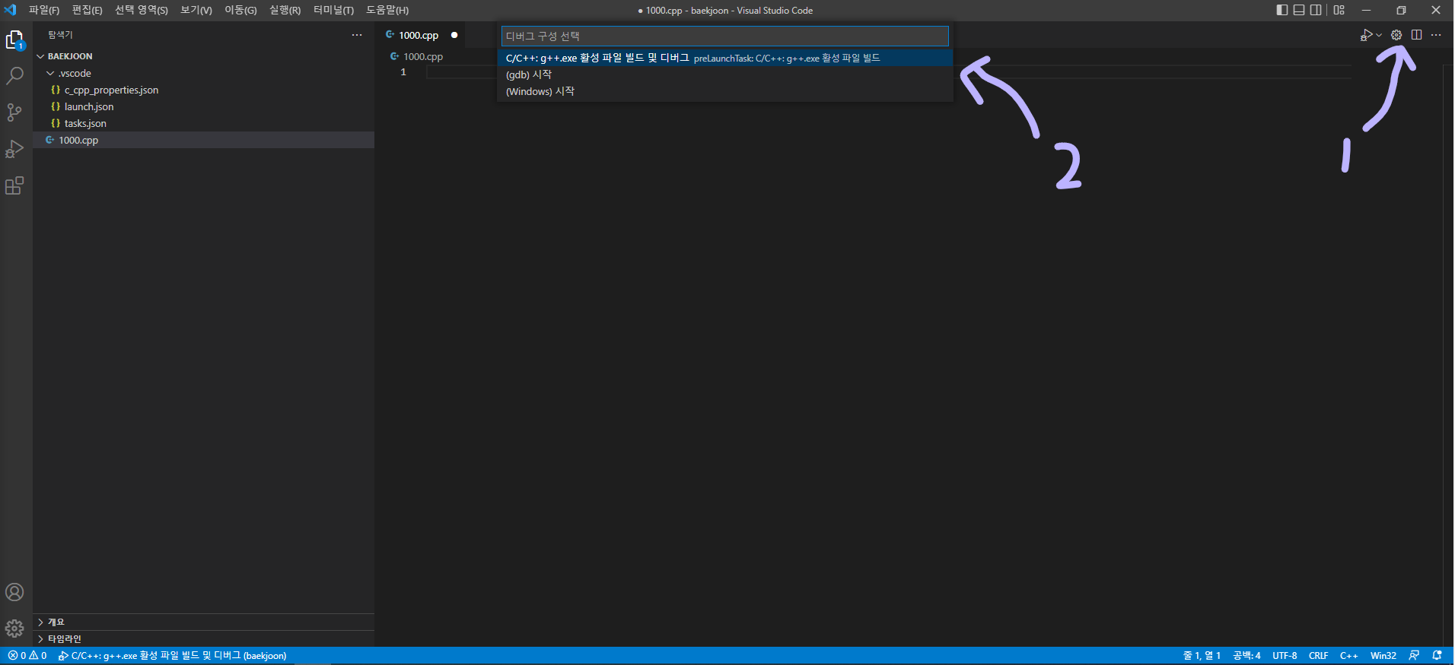Click the debug configuration gear icon in editor toolbar

1396,35
